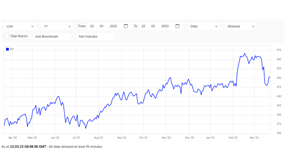This screenshot has width=293, height=164.
Task: Select the From date day field
Action: [x=92, y=26]
